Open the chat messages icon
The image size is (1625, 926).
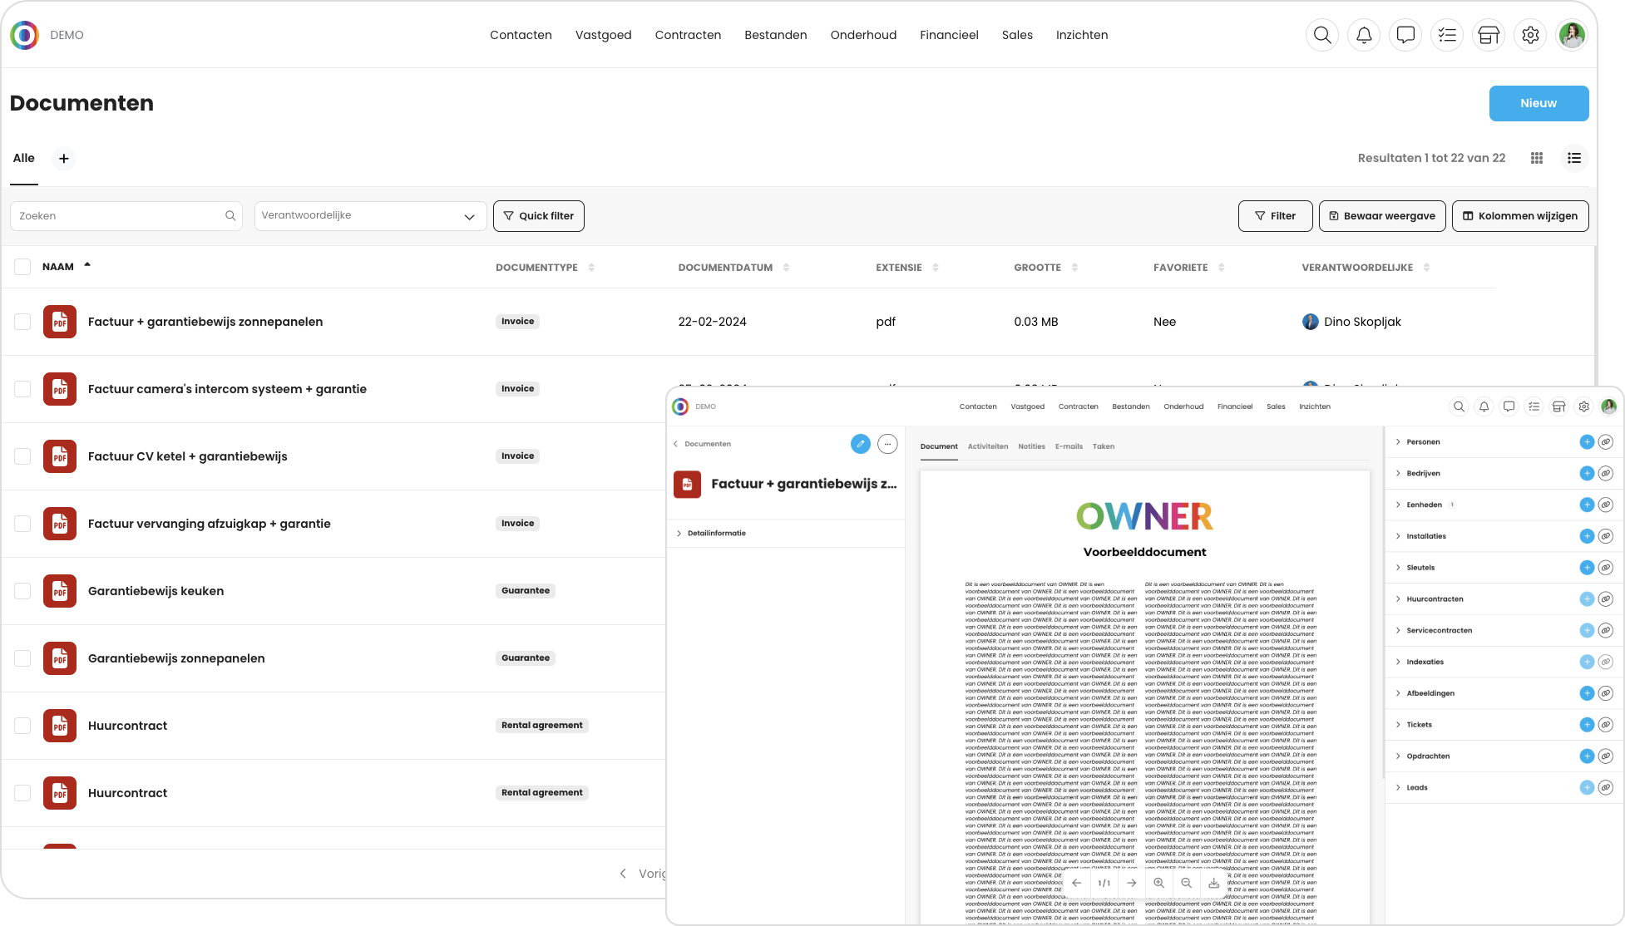click(x=1405, y=35)
